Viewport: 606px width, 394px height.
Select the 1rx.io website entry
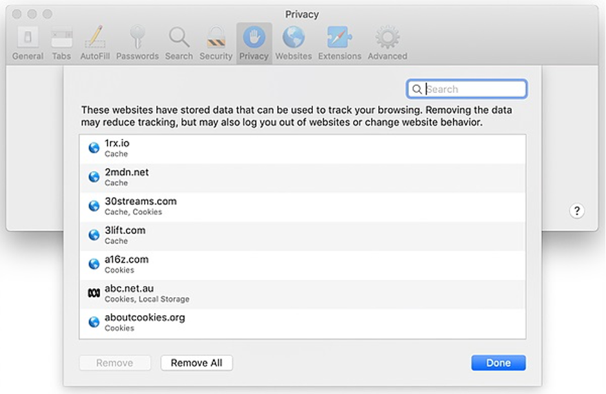302,149
